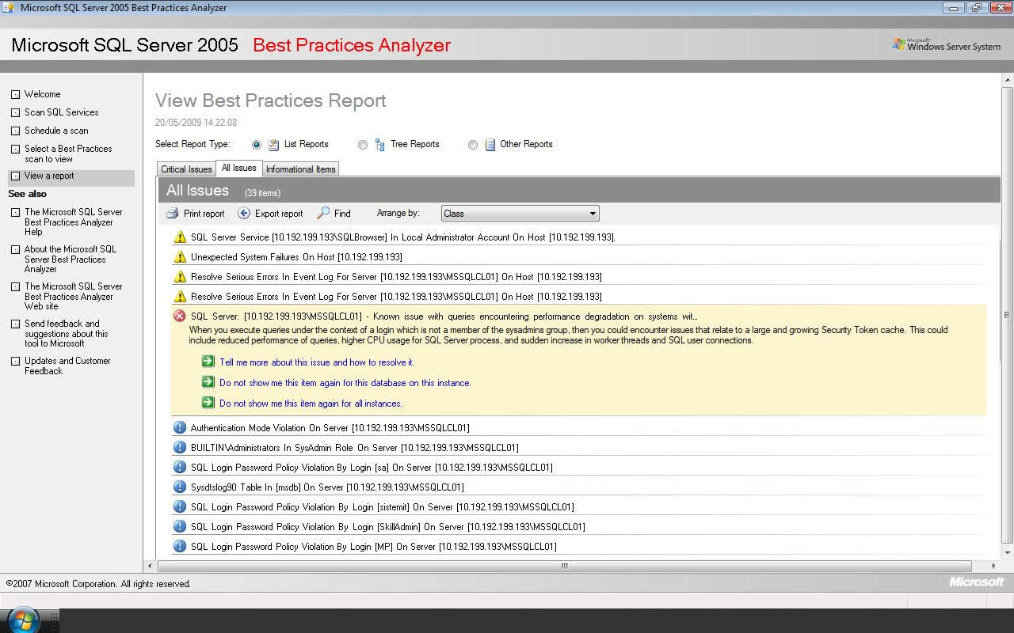The height and width of the screenshot is (633, 1014).
Task: Select 'BUILTIN\Administrators In SysAdmin Role' row text
Action: point(354,448)
